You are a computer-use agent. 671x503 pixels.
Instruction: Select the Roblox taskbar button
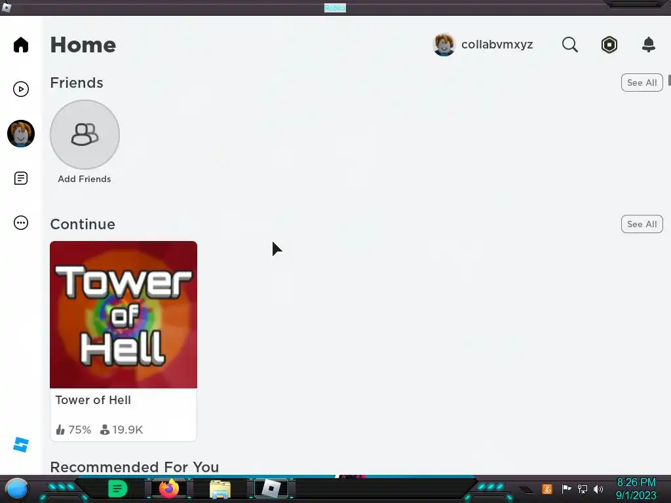(271, 489)
